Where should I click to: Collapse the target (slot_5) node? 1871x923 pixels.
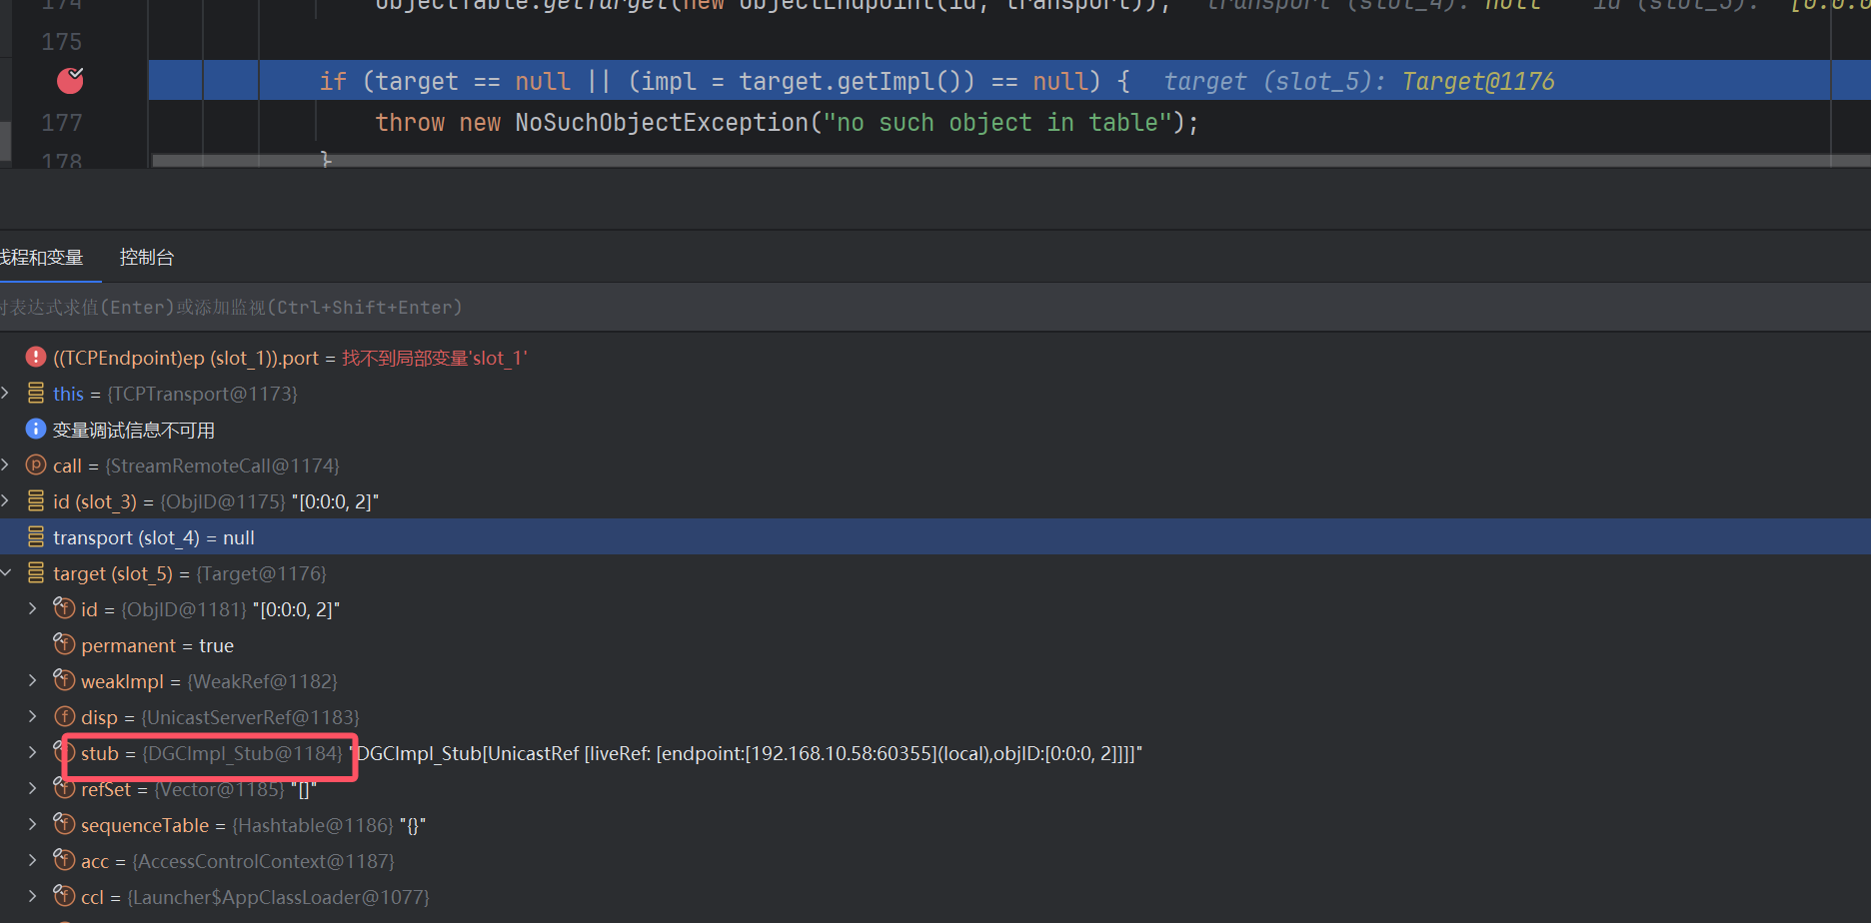point(6,572)
